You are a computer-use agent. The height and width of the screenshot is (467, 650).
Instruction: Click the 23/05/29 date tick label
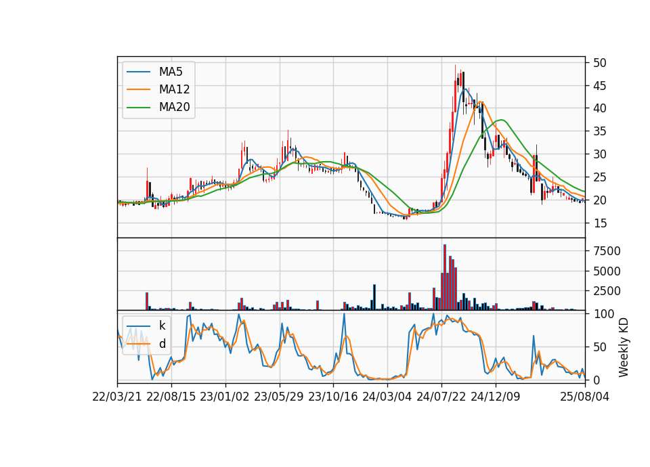pos(279,397)
